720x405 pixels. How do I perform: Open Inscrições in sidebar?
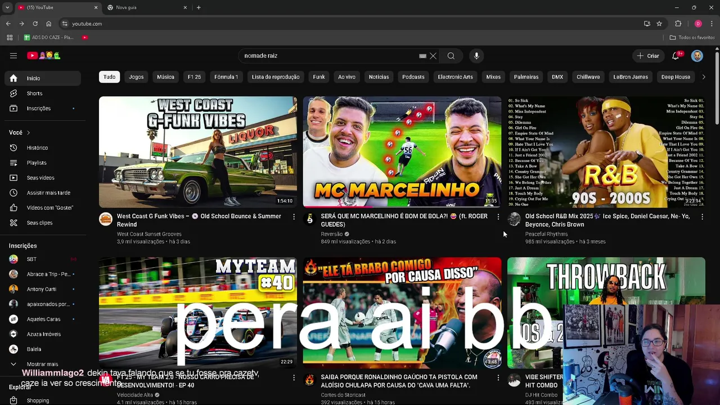(x=43, y=108)
